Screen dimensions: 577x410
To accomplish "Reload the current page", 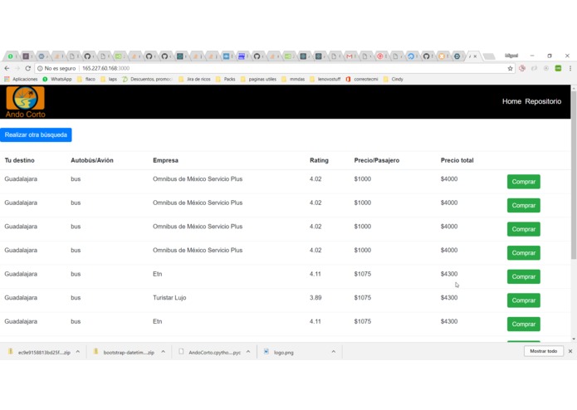I will (x=28, y=68).
